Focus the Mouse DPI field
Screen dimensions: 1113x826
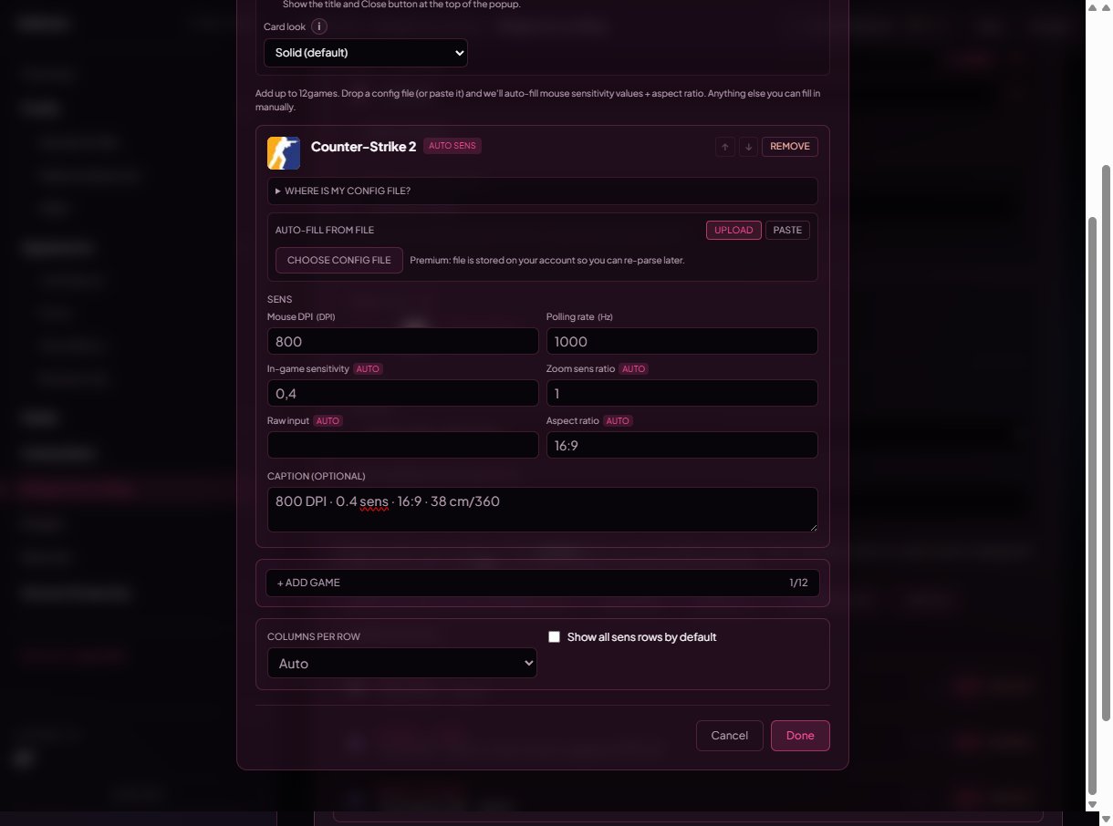coord(403,341)
